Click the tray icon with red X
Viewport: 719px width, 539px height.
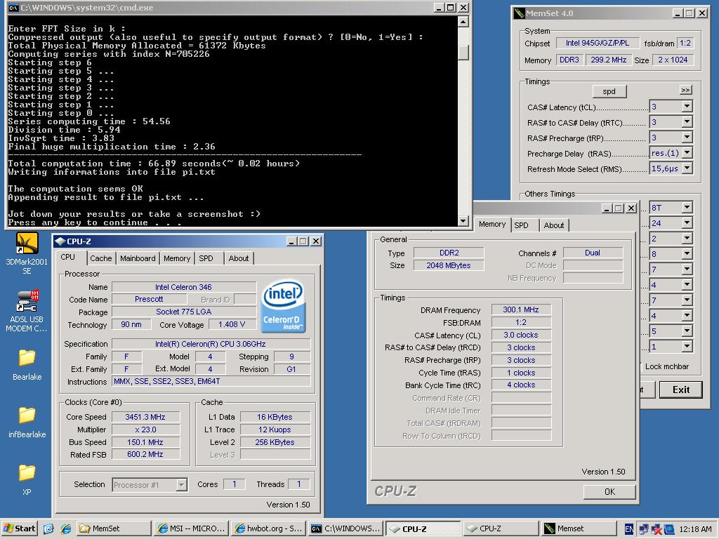coord(657,529)
